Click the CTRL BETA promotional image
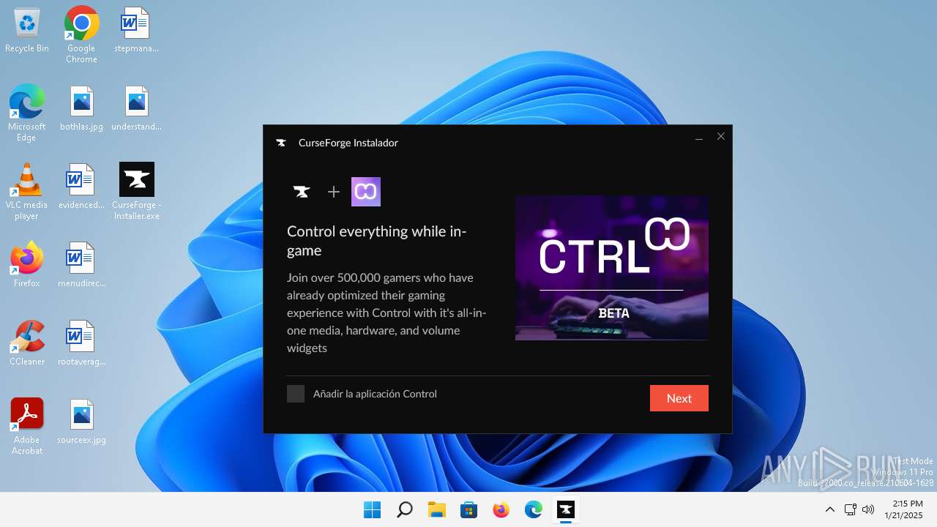 (x=611, y=267)
